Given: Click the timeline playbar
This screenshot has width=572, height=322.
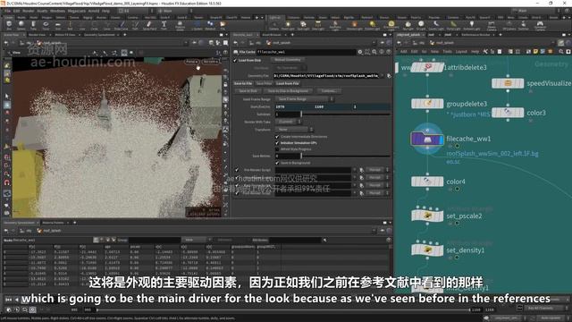Looking at the screenshot, I should tap(283, 309).
